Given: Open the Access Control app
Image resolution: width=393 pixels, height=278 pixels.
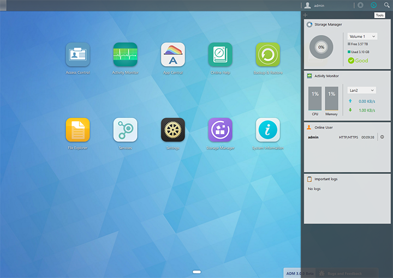Looking at the screenshot, I should point(78,55).
